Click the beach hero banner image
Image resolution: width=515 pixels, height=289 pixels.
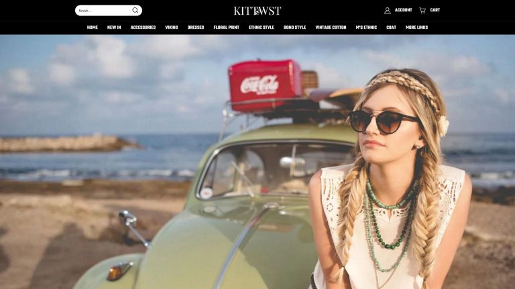click(257, 162)
